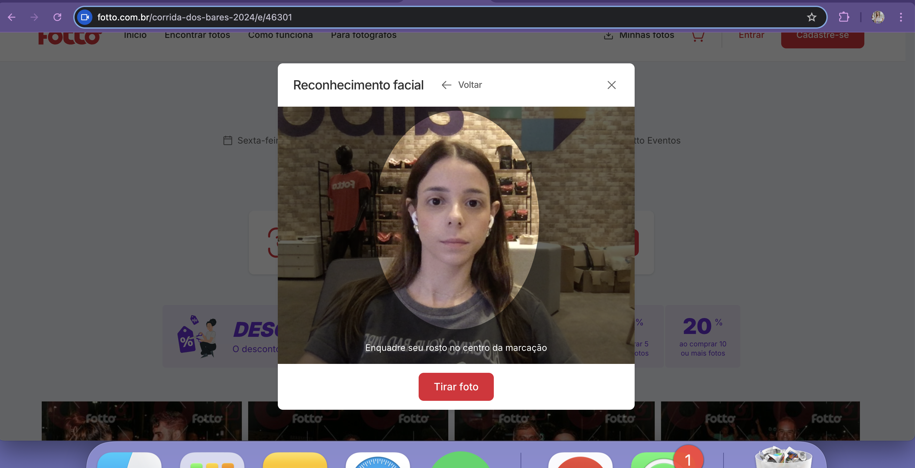Open Encontrar fotos menu item
This screenshot has height=468, width=915.
coord(197,35)
